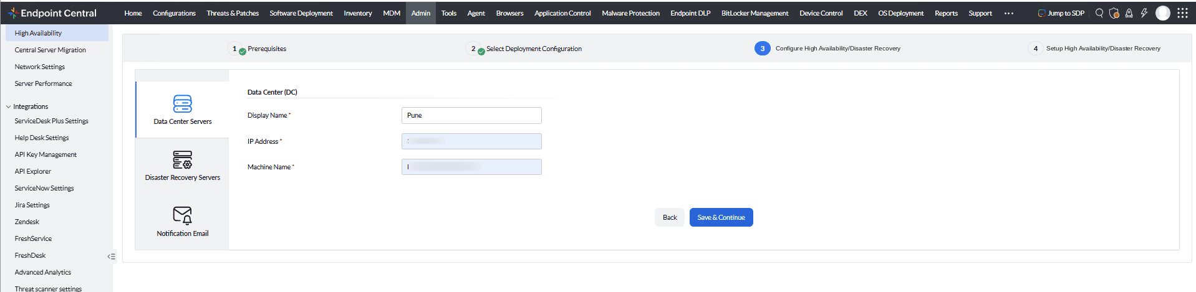Open Central Server Migration in sidebar
This screenshot has height=292, width=1196.
click(51, 50)
